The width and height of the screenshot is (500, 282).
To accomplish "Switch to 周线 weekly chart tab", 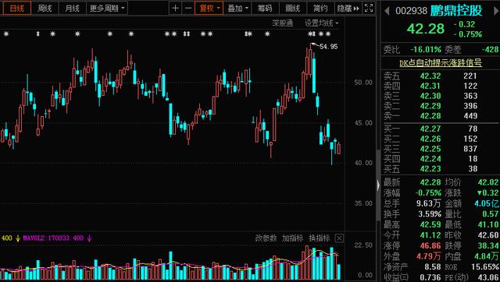I will [x=45, y=9].
